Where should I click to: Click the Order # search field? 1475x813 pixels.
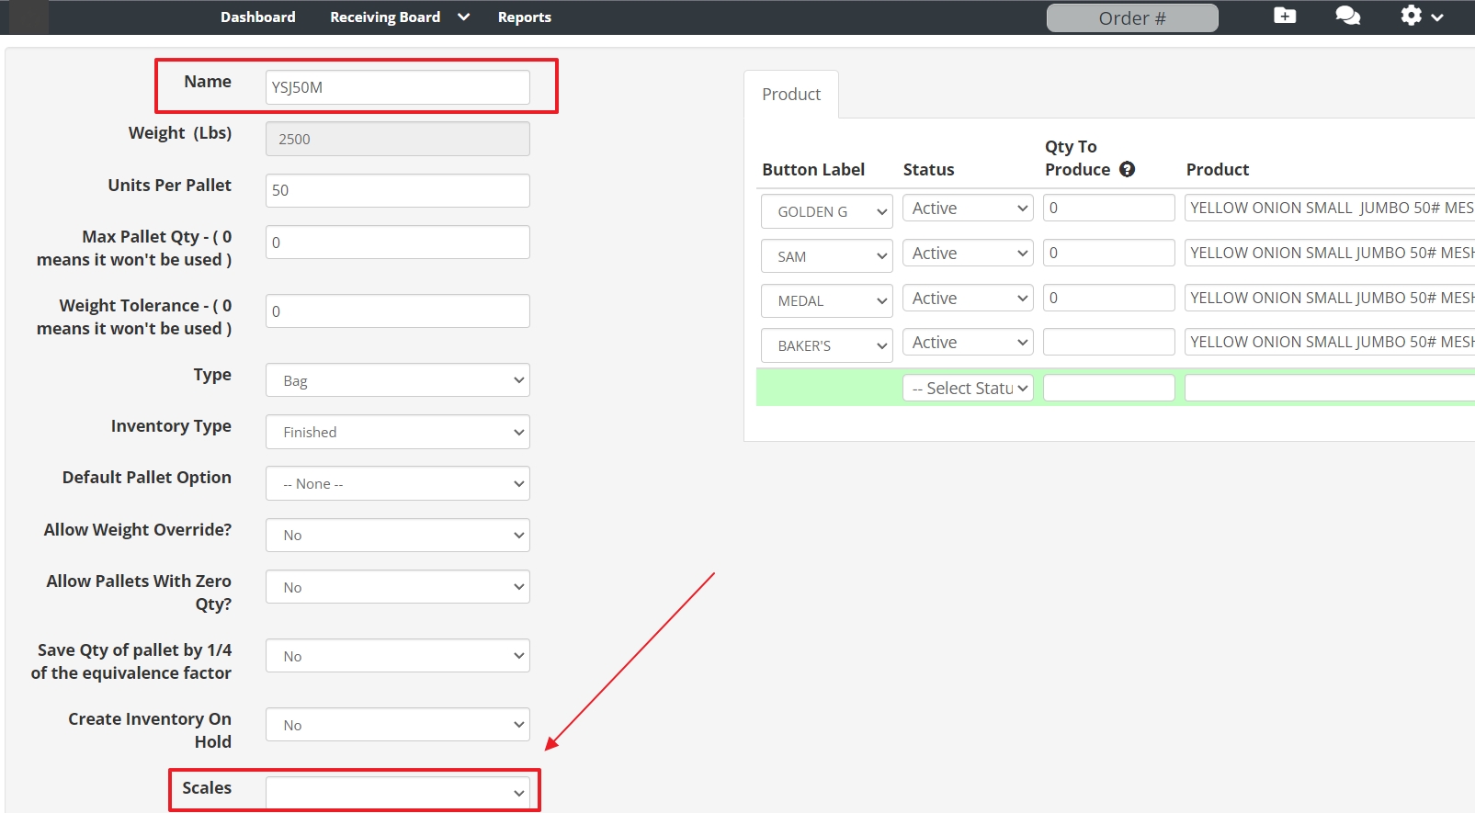click(x=1131, y=18)
